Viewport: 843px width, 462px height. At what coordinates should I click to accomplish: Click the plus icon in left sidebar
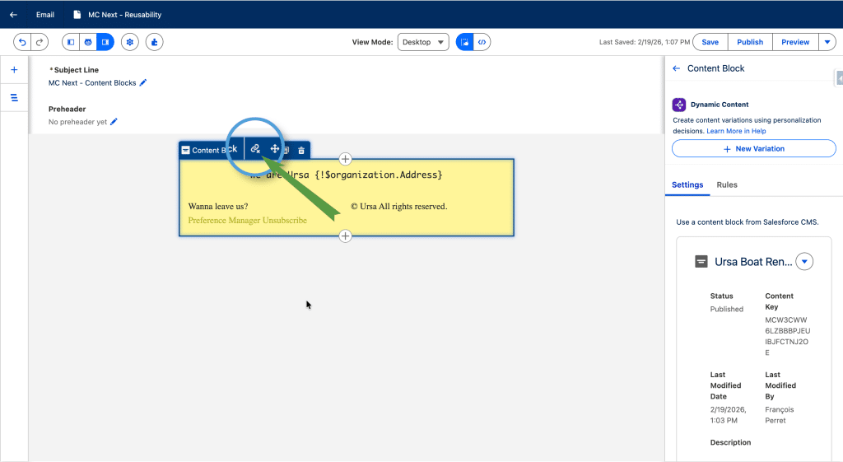14,70
